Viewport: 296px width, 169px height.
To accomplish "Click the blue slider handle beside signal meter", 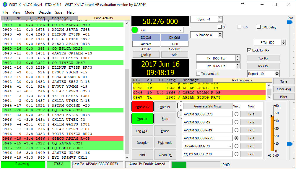I will 290,144.
